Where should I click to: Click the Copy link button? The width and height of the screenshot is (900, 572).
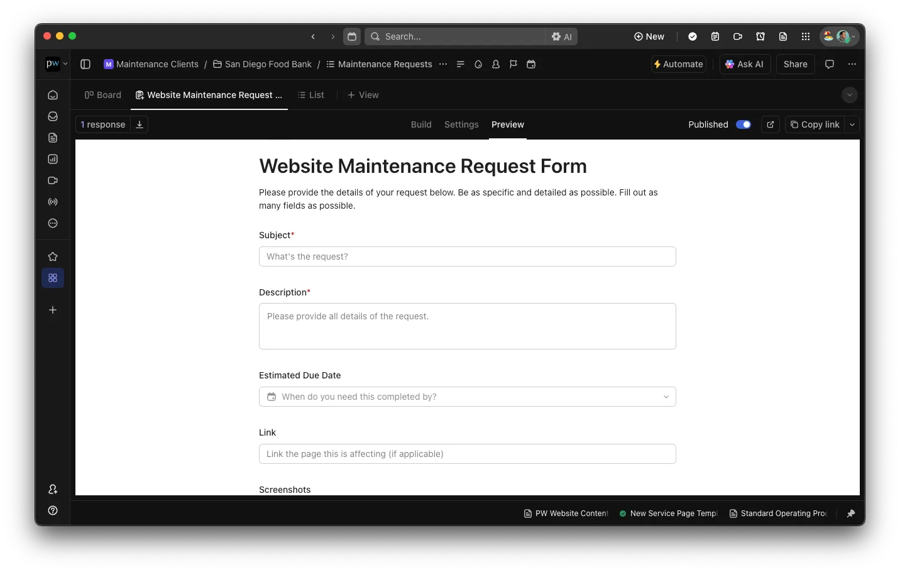815,124
